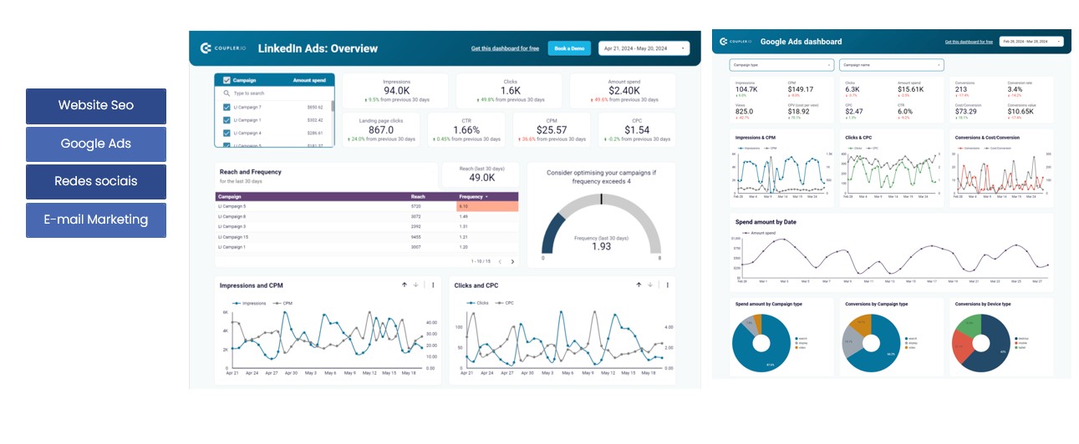Click the Coupler.io logo on Google Ads dashboard
The image size is (1079, 444).
tap(735, 41)
